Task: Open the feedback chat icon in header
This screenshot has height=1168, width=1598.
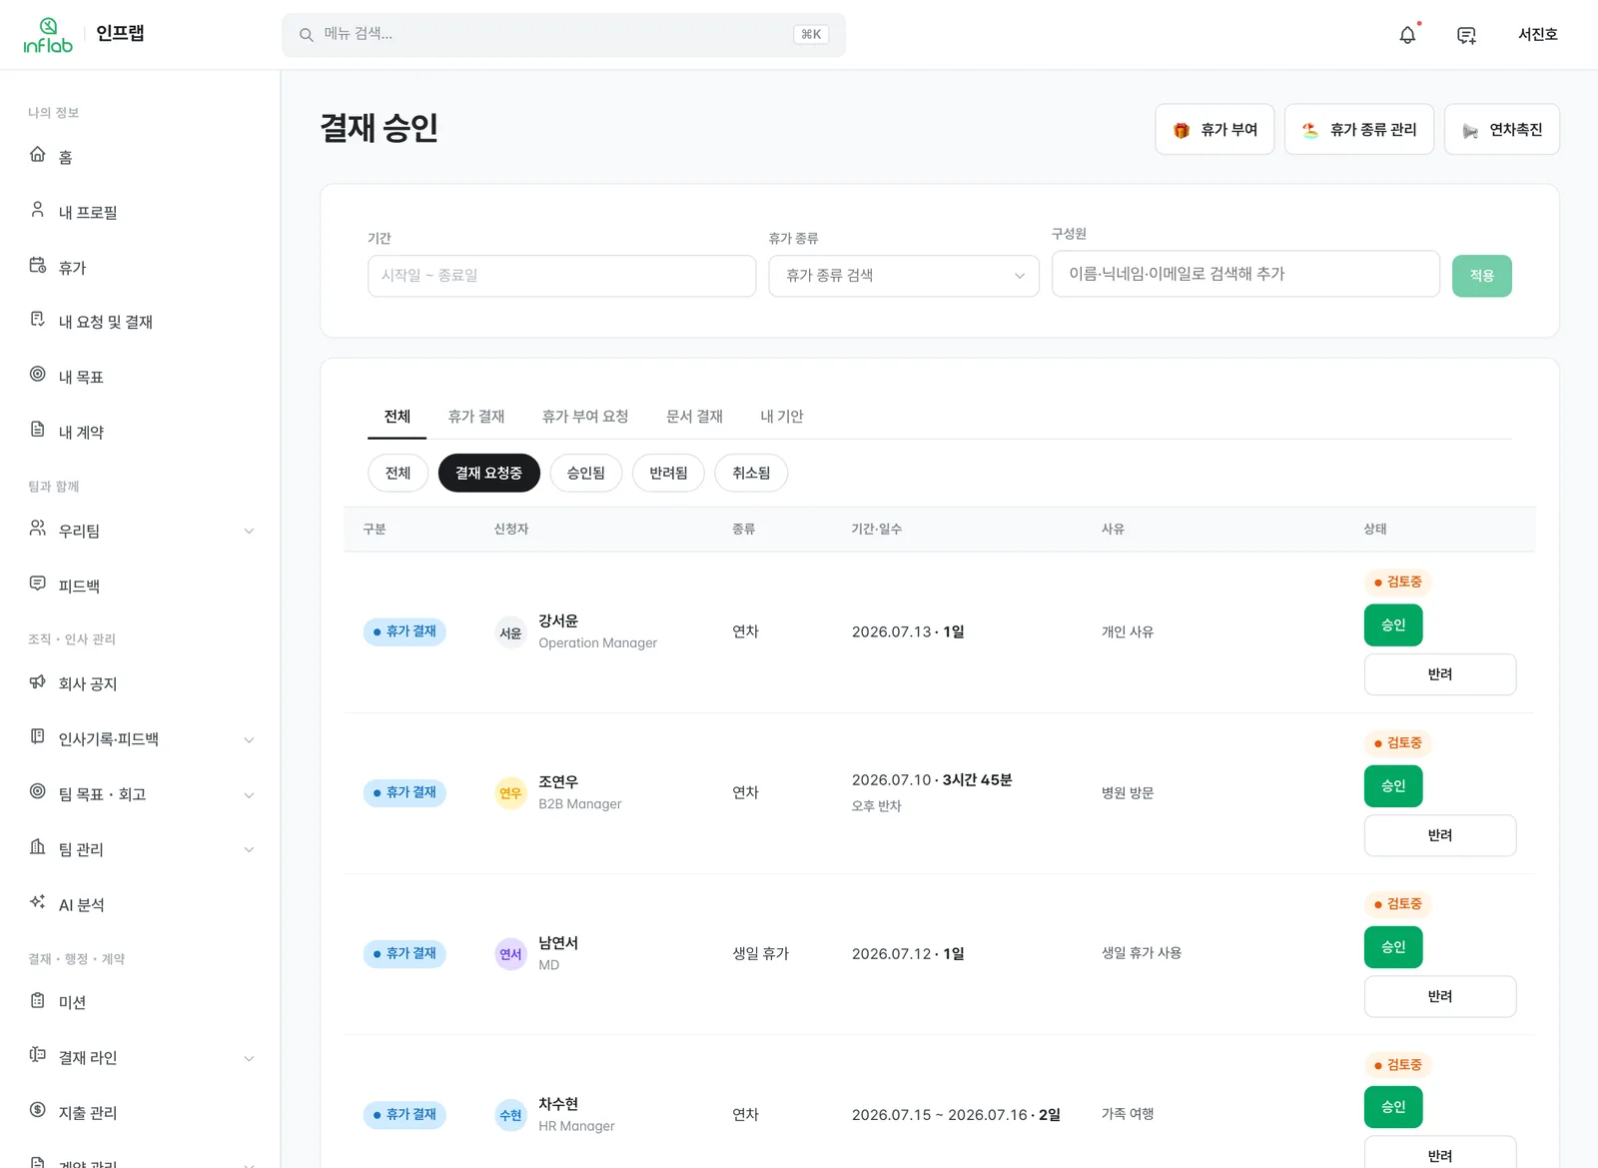Action: (1466, 35)
